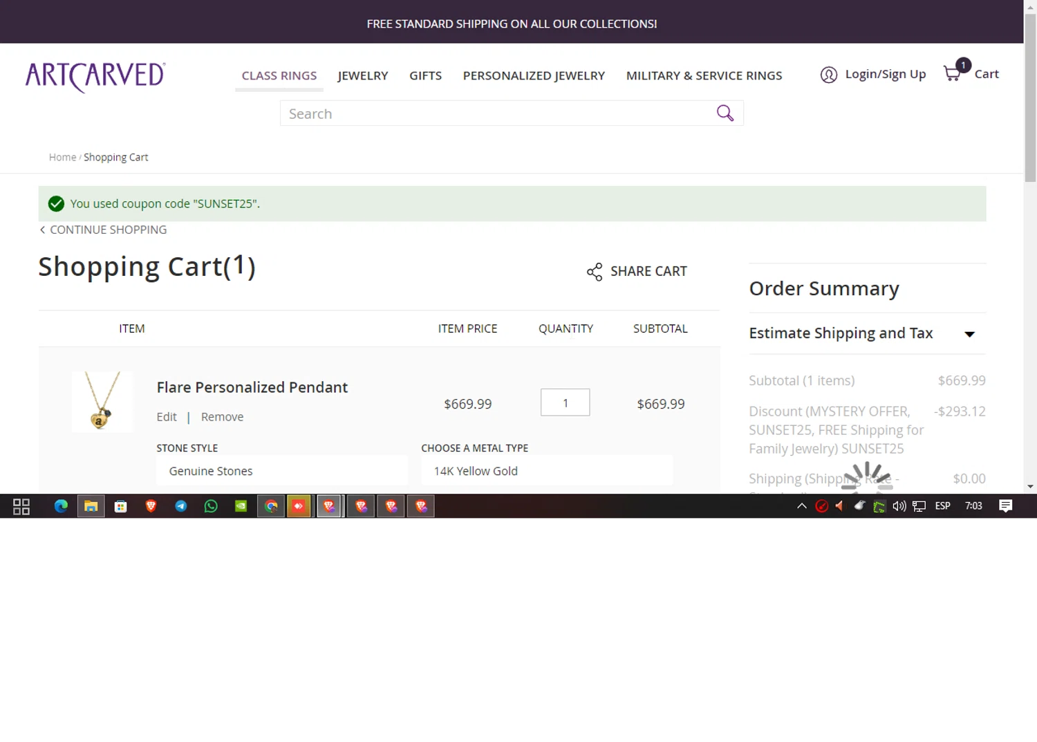Viewport: 1037px width, 742px height.
Task: Launch Microsoft Edge from taskbar
Action: click(x=61, y=506)
